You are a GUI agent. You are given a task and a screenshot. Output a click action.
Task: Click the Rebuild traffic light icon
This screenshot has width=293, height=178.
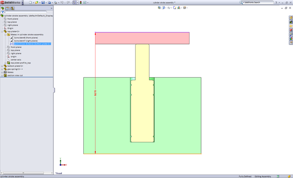81,2
